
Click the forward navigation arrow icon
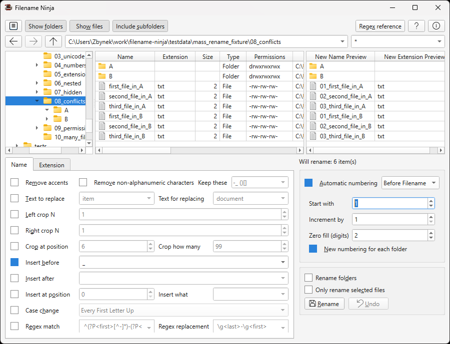point(33,41)
